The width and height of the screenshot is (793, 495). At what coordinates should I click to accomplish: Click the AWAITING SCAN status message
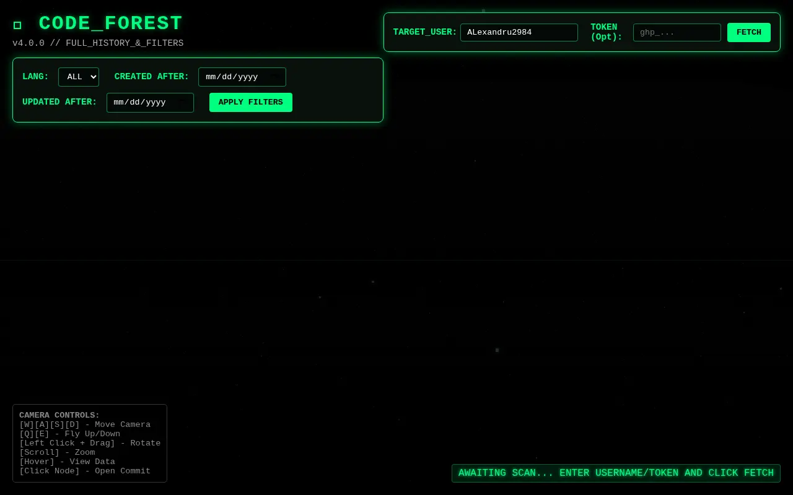coord(616,473)
